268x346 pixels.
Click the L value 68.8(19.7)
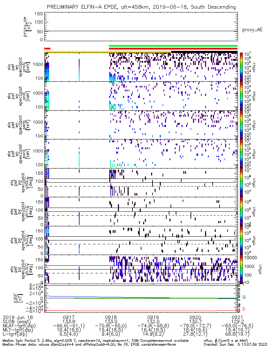(237, 334)
